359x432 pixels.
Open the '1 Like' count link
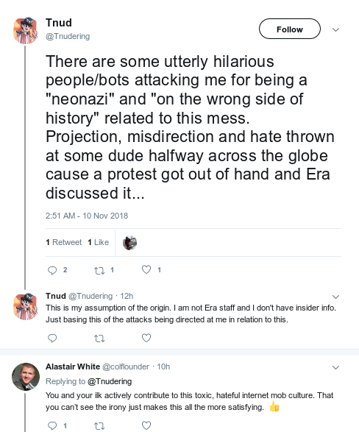pyautogui.click(x=99, y=242)
